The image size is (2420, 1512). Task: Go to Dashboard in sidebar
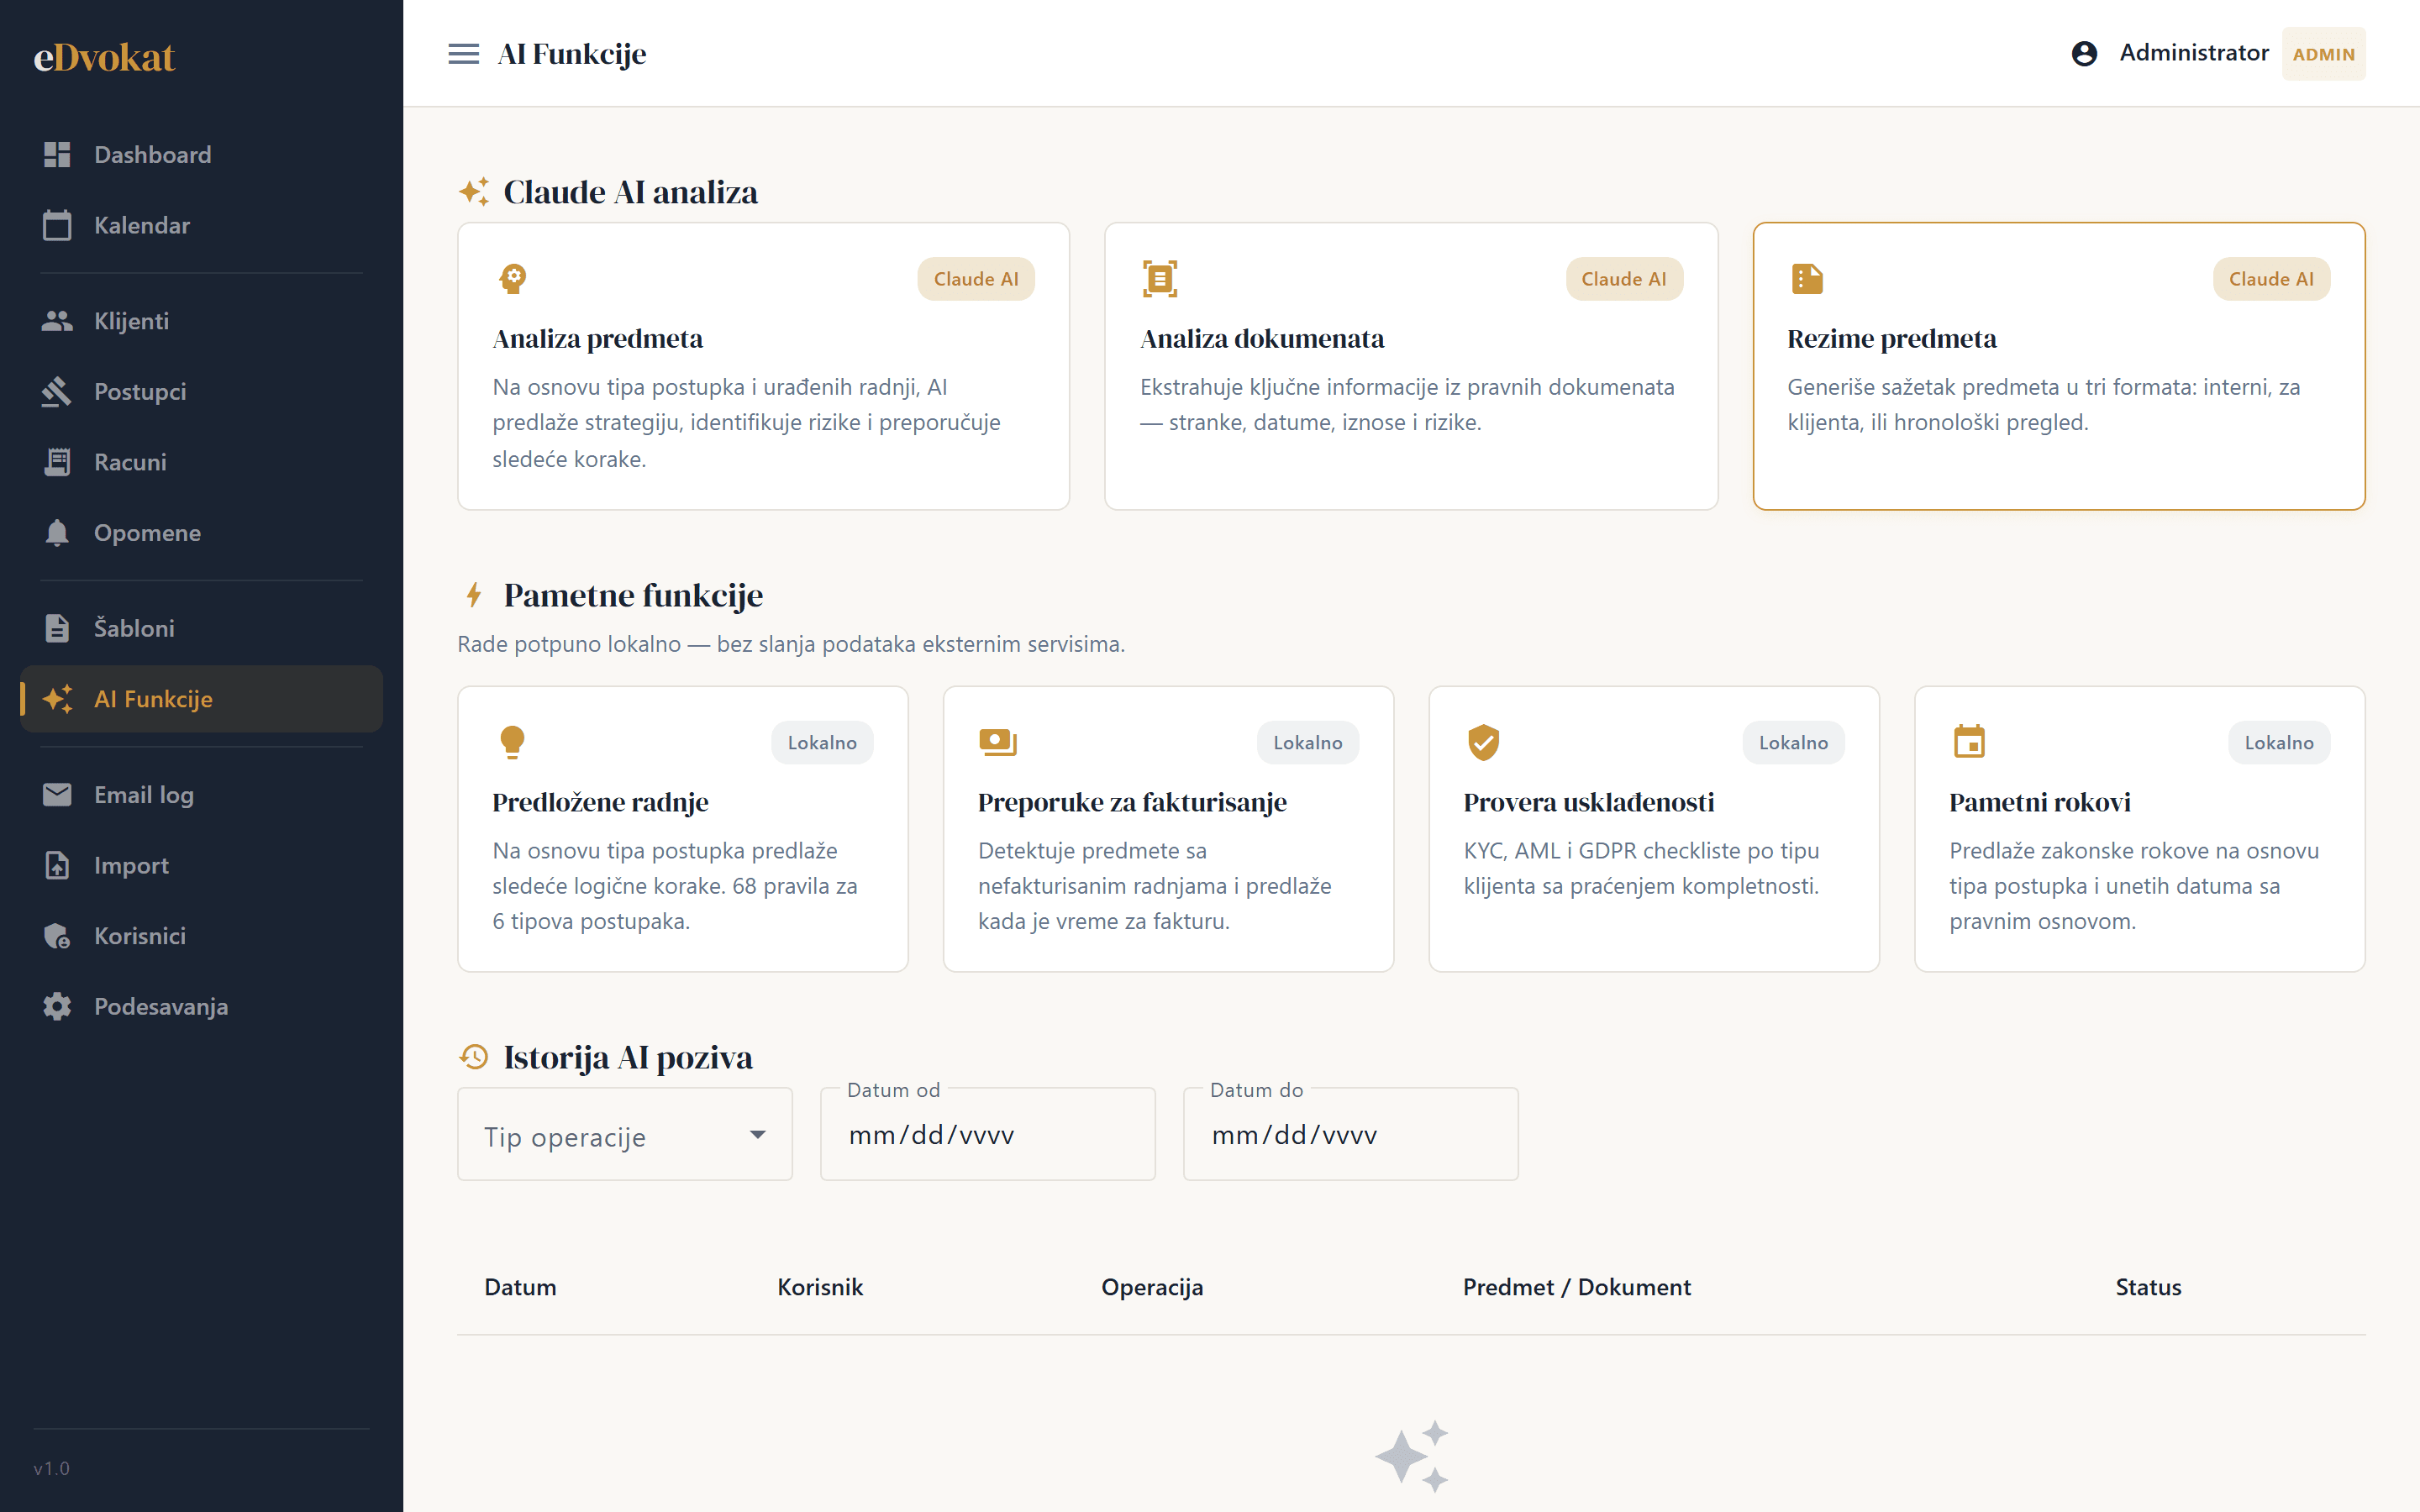pos(201,154)
